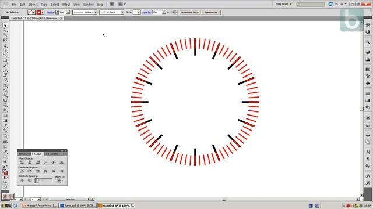This screenshot has height=209, width=373.
Task: Open the Effect menu
Action: coord(66,5)
